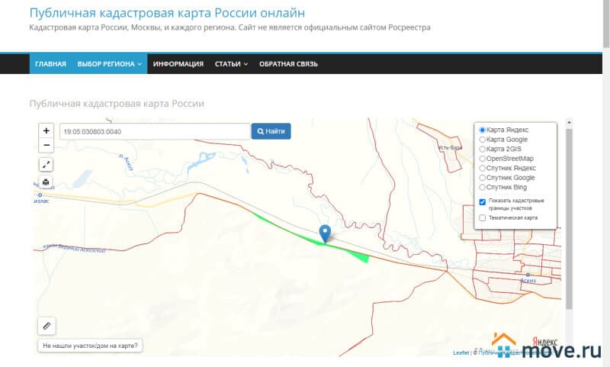Click Не нашли участок/дом на карте? button

[x=90, y=346]
